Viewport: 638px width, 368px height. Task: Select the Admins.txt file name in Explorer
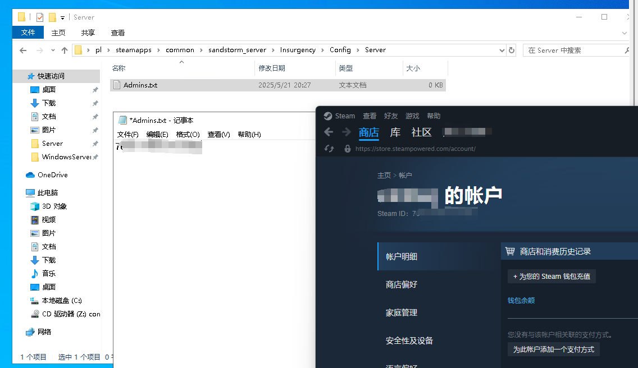click(x=140, y=85)
